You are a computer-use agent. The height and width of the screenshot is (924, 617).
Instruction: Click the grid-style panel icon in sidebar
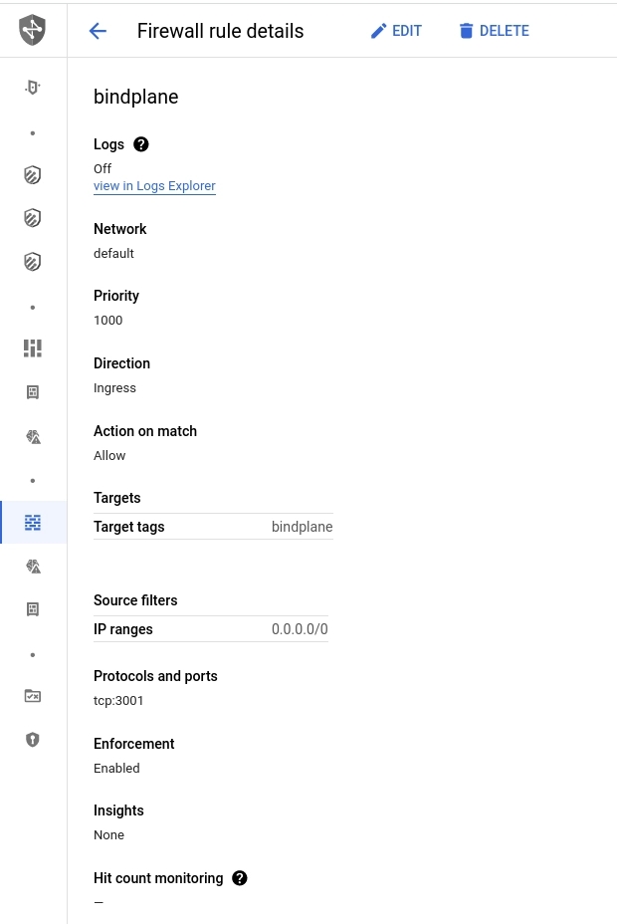click(32, 347)
